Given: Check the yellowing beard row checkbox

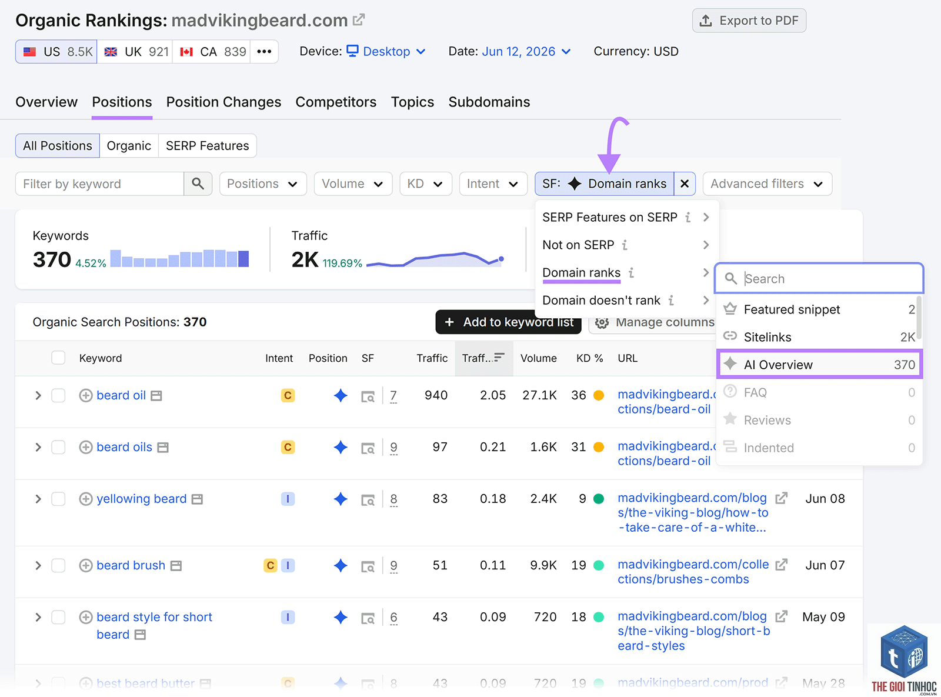Looking at the screenshot, I should (x=58, y=499).
